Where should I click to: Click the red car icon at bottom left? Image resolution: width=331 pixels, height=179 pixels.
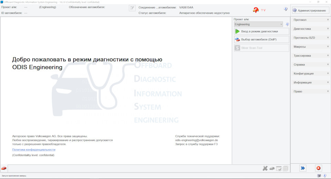tap(4, 168)
